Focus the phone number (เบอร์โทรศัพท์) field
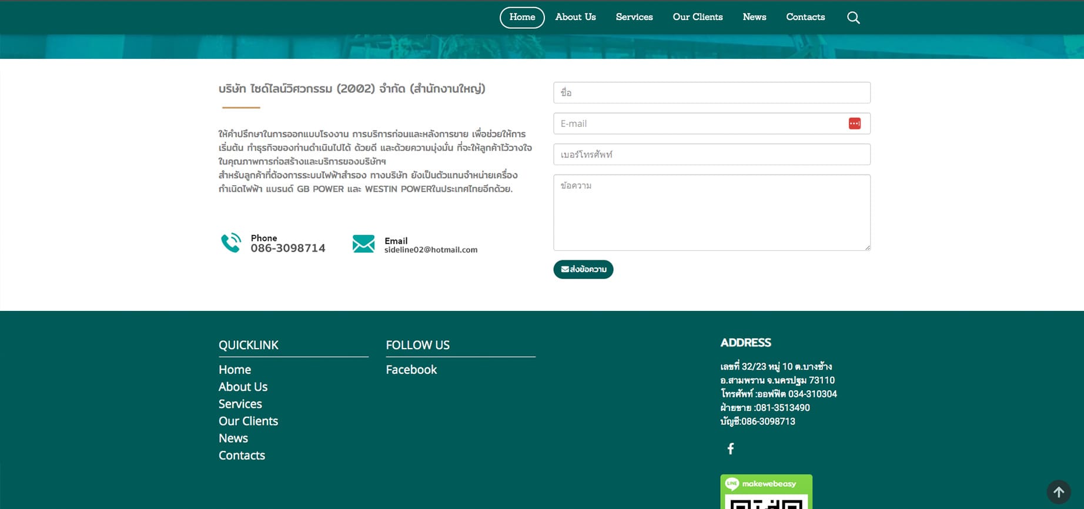Screen dimensions: 1084x509 [711, 155]
